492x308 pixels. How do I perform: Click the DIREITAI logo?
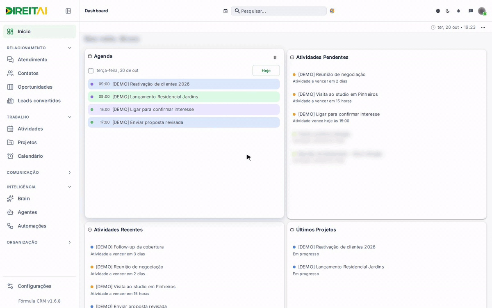[26, 11]
